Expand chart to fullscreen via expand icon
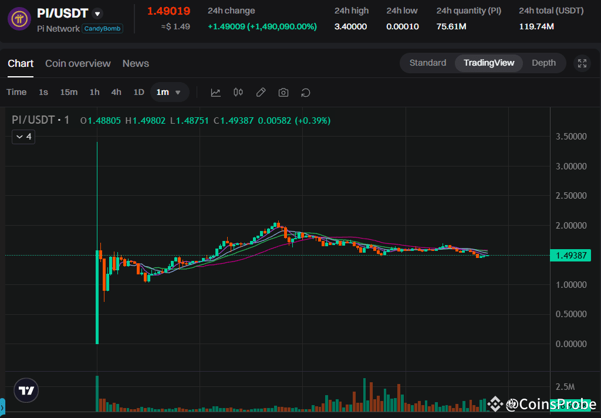Image resolution: width=601 pixels, height=418 pixels. 582,63
